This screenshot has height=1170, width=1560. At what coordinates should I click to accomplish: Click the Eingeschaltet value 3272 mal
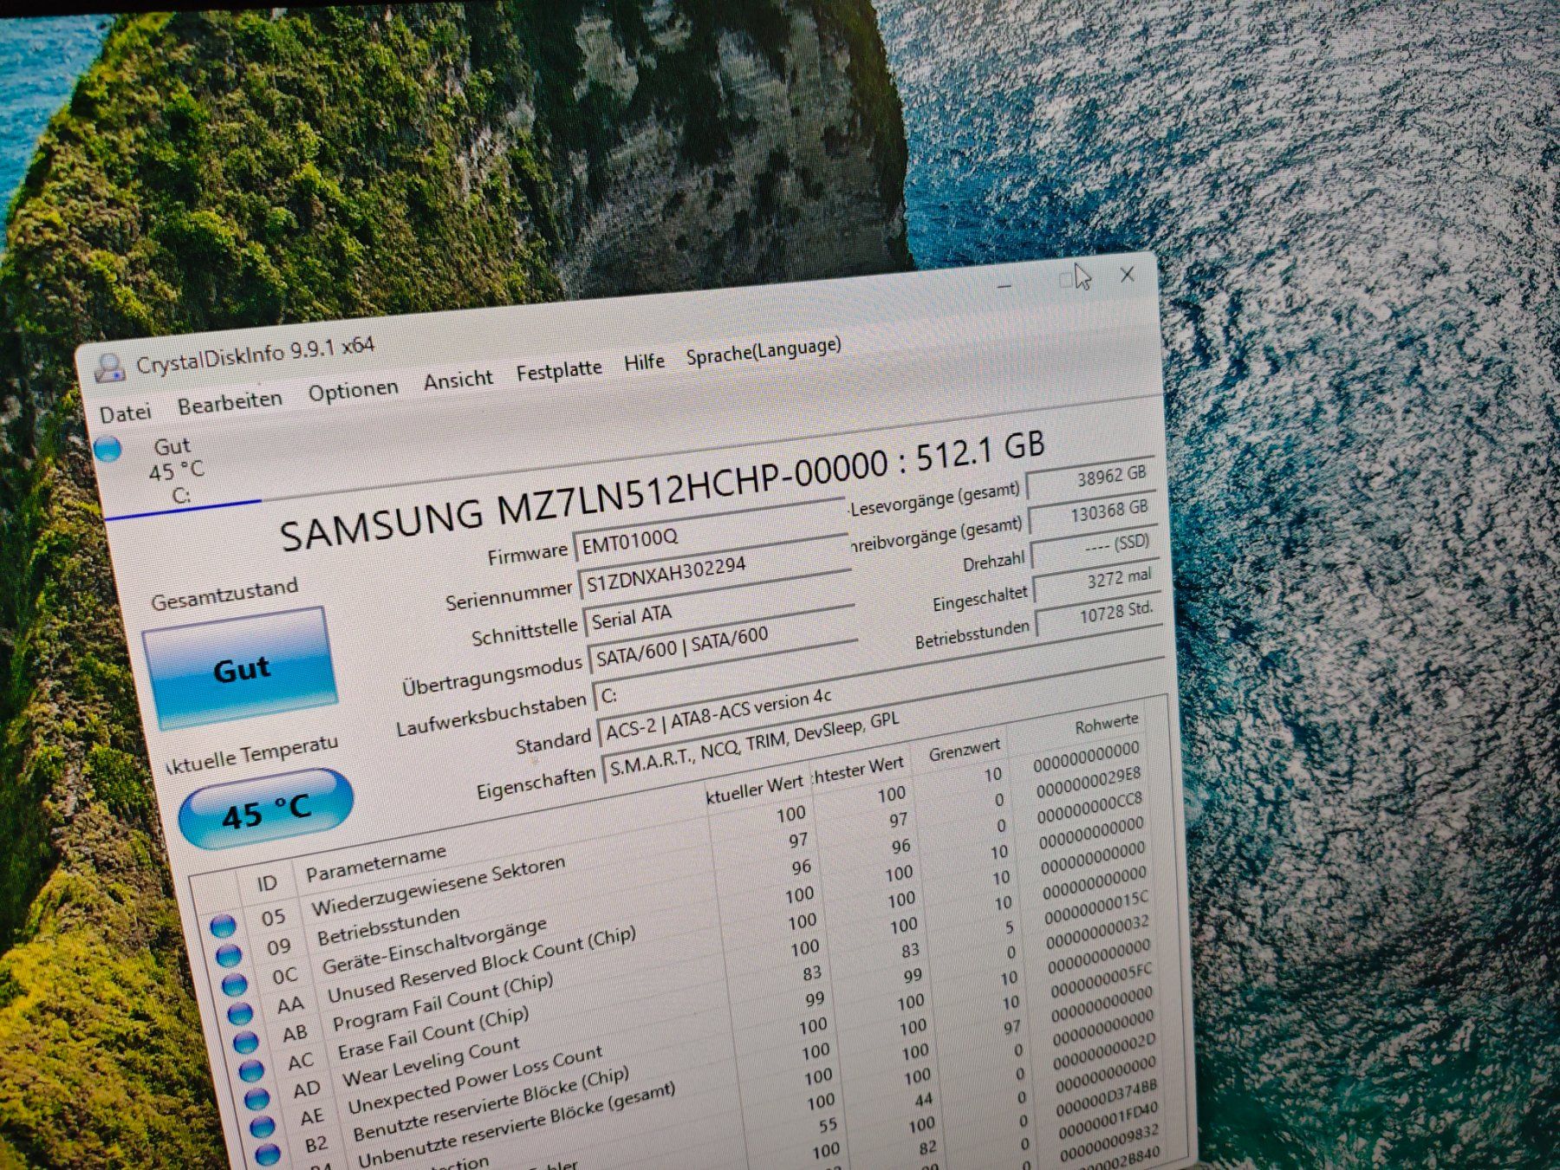(x=1096, y=582)
